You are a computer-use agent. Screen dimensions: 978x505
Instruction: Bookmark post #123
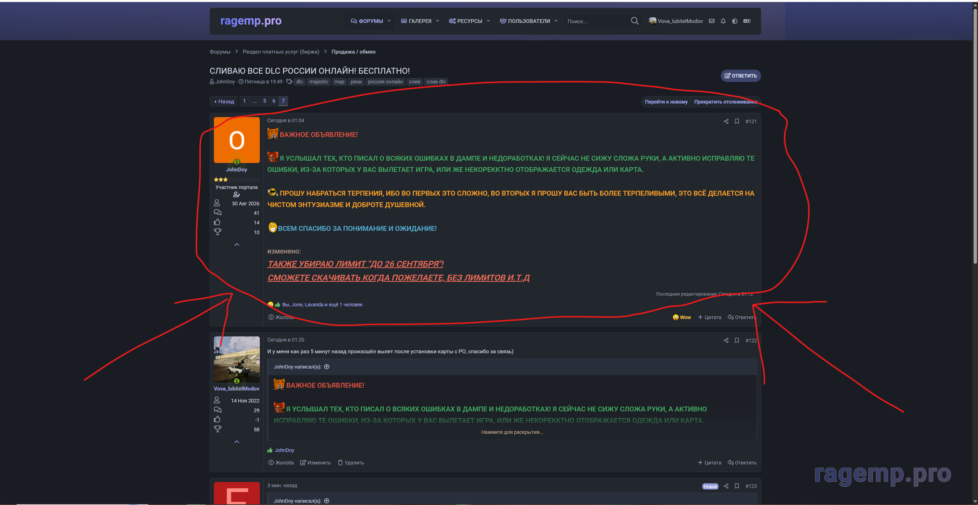point(737,486)
